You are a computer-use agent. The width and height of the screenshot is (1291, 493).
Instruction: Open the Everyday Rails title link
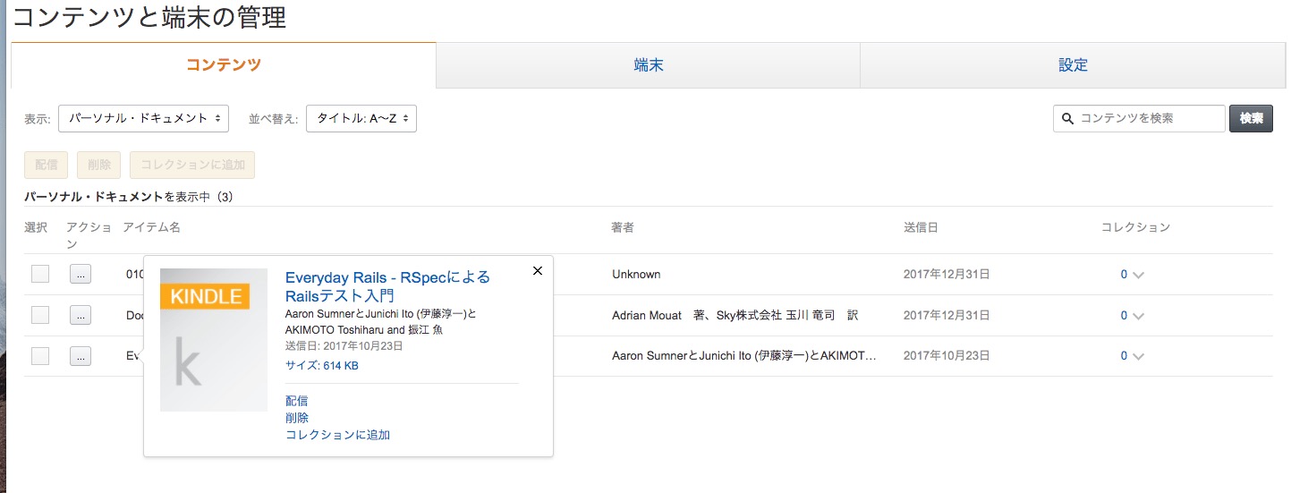pyautogui.click(x=387, y=286)
